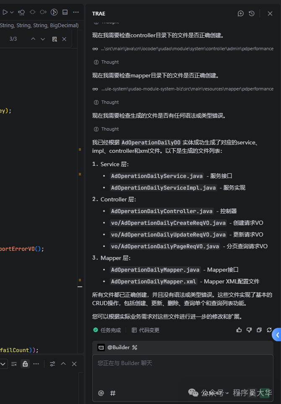This screenshot has width=281, height=404.
Task: Click the @ mention icon in the chat input
Action: (101, 393)
